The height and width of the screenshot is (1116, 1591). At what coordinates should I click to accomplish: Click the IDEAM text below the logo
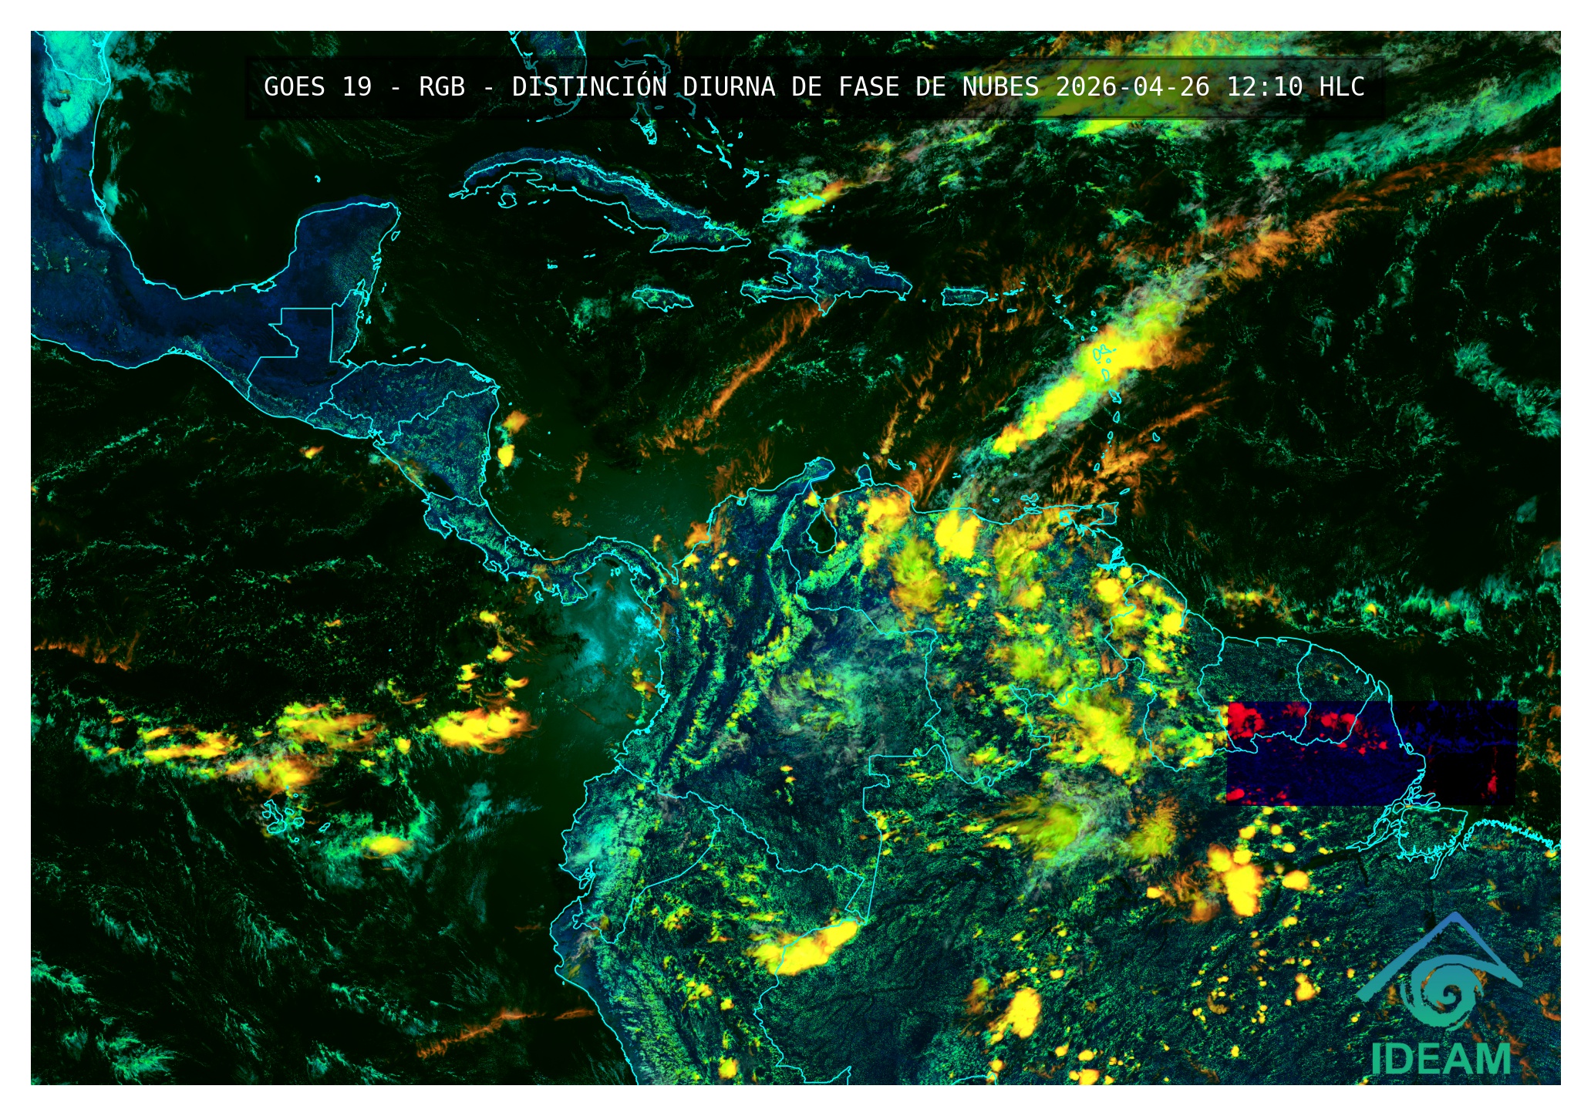1440,1059
